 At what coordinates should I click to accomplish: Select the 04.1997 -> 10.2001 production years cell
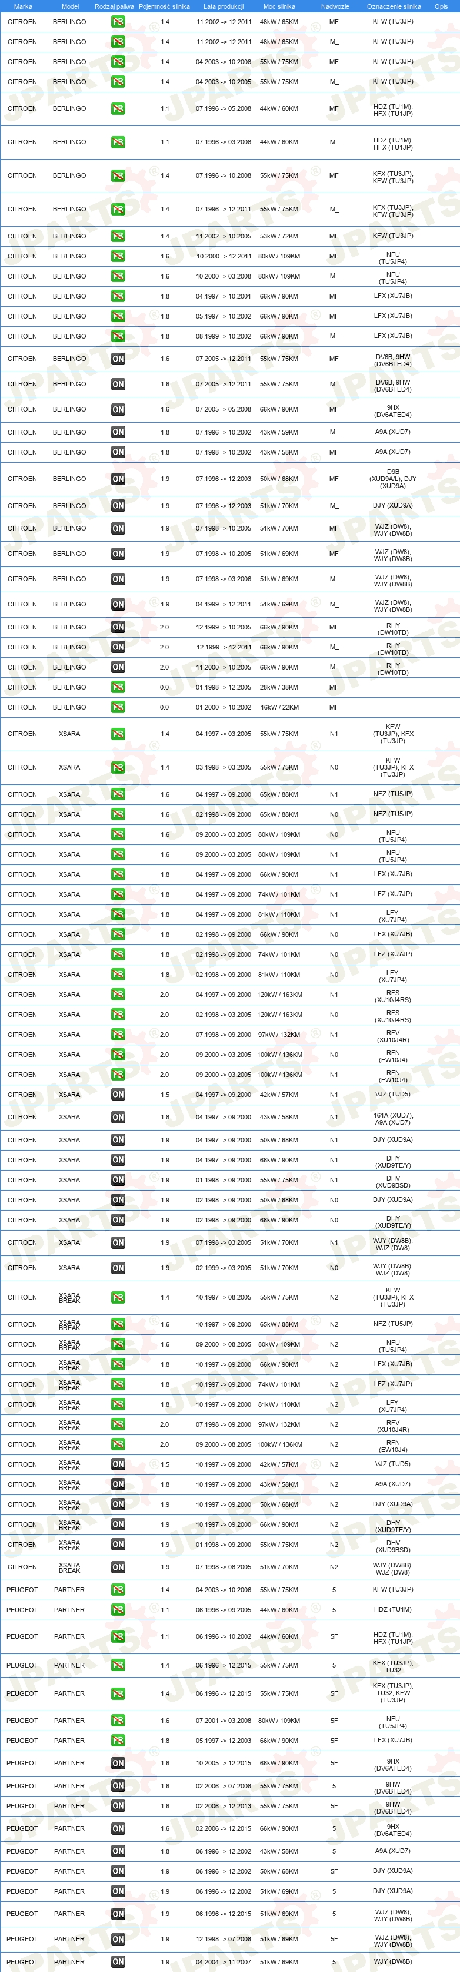[x=223, y=296]
